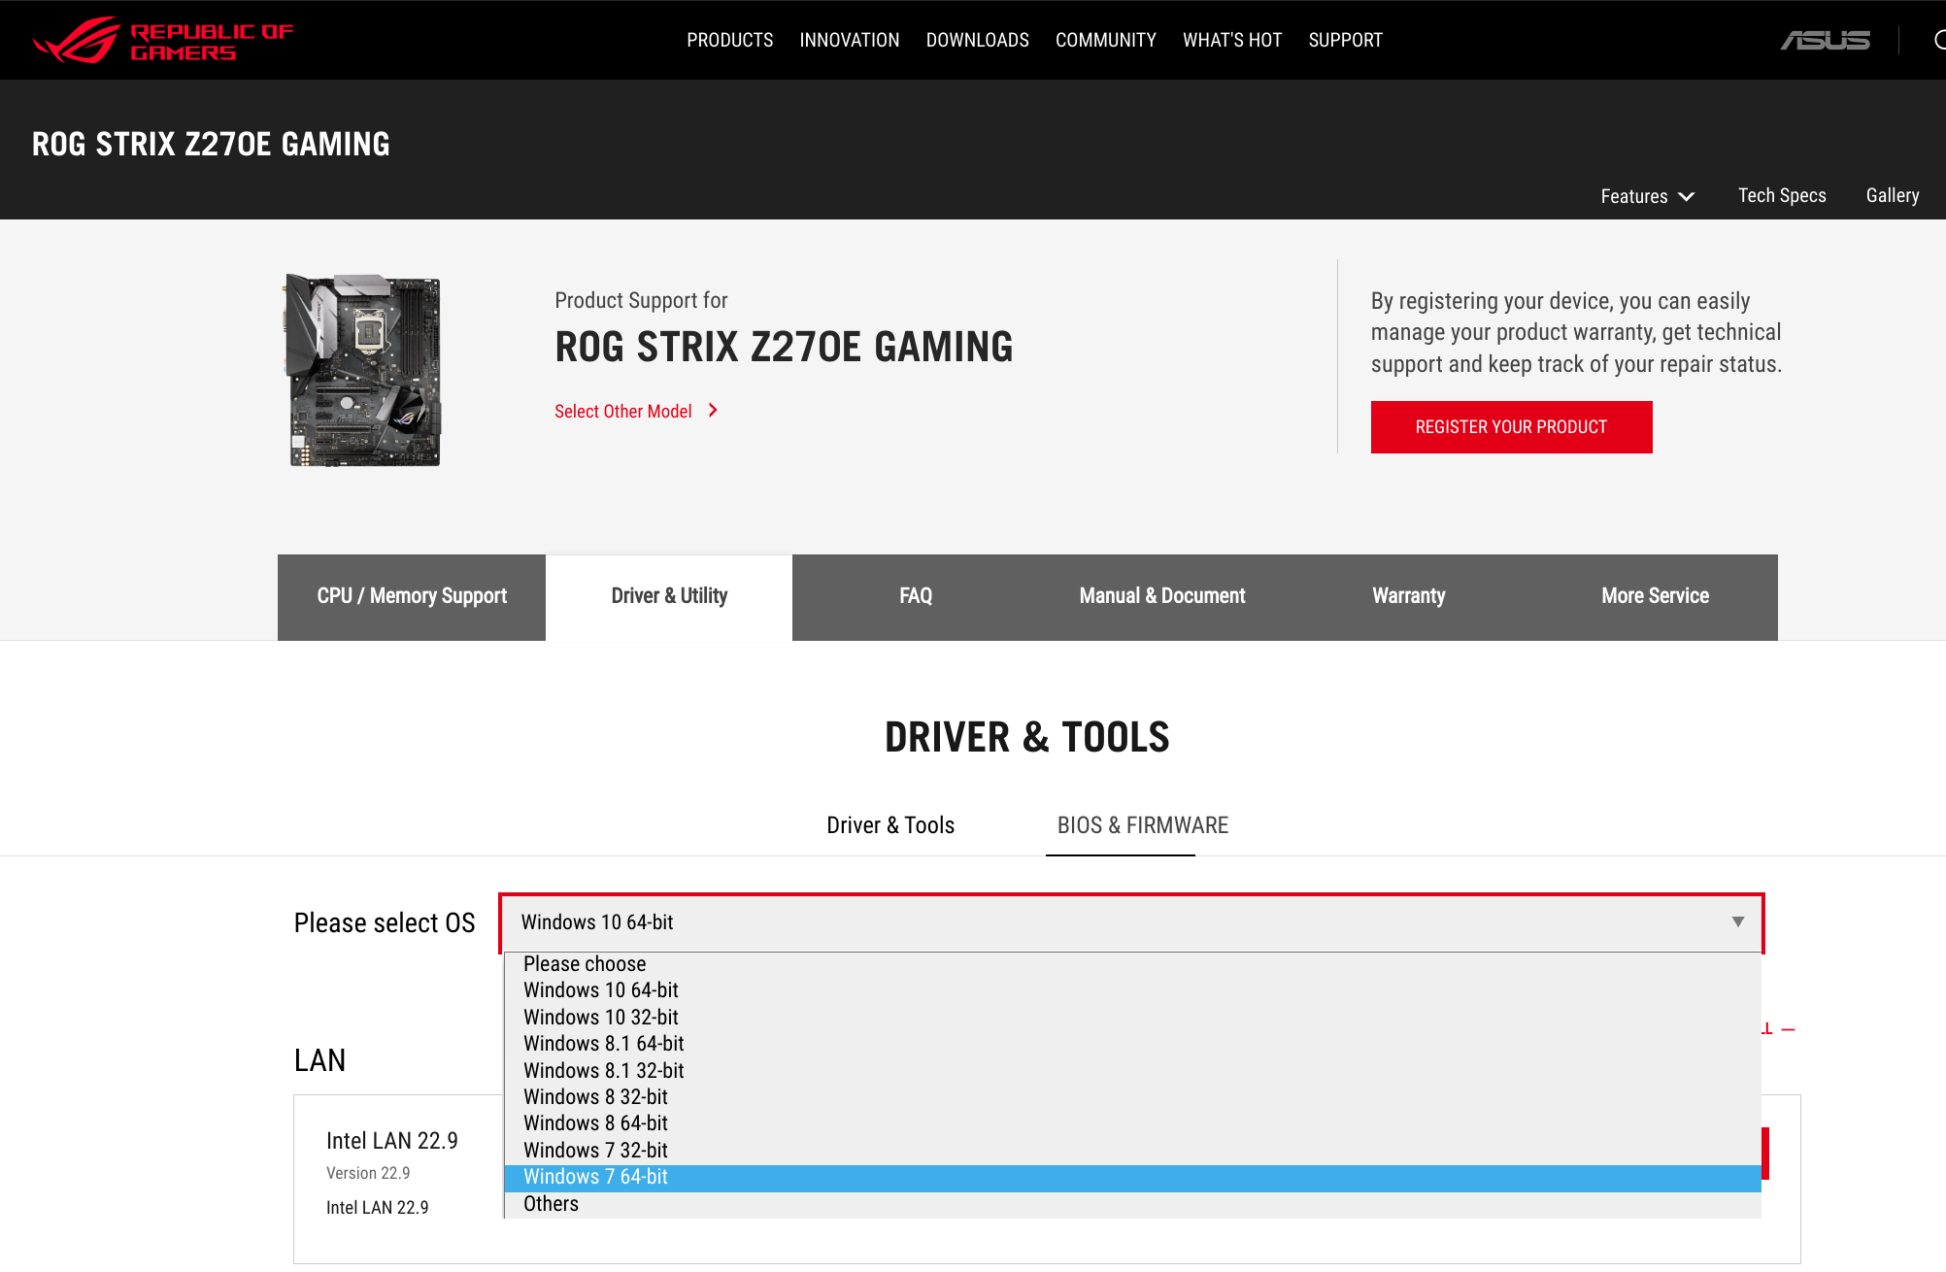
Task: Open the Warranty tab
Action: point(1408,596)
